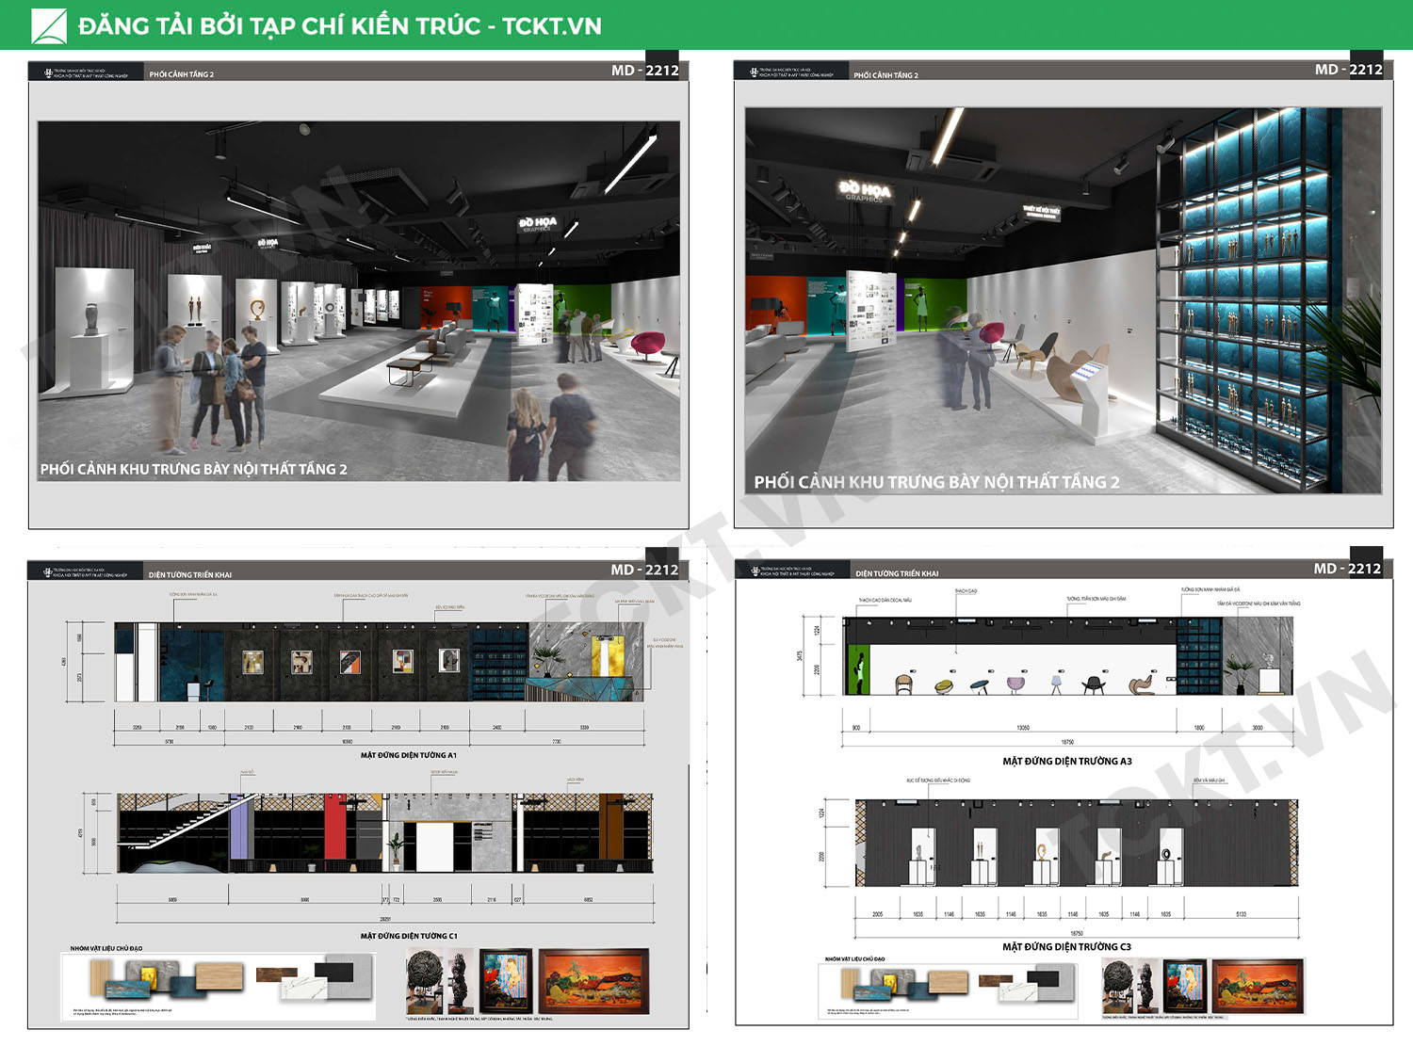Select the MD - 2212 tag on bottom-right board

click(1347, 569)
